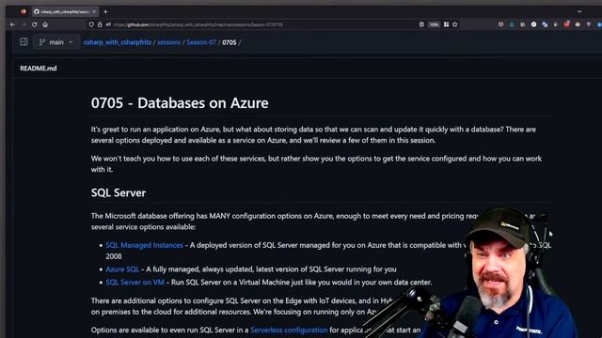Screen dimensions: 602x338
Task: Click the tracking protection shield icon
Action: pos(91,24)
